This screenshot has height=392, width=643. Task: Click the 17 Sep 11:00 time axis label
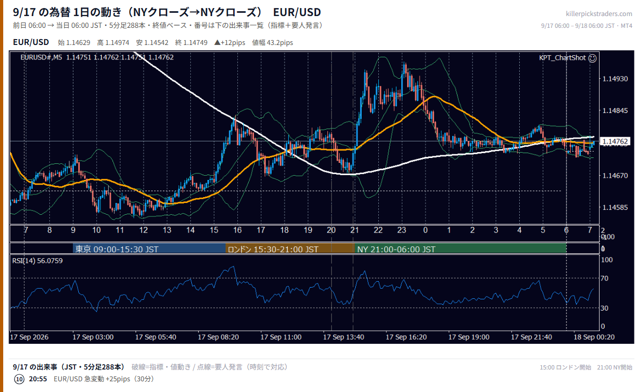281,337
